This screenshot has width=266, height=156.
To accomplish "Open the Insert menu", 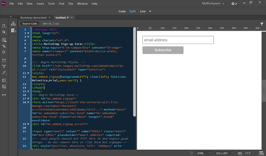I will pos(40,4).
